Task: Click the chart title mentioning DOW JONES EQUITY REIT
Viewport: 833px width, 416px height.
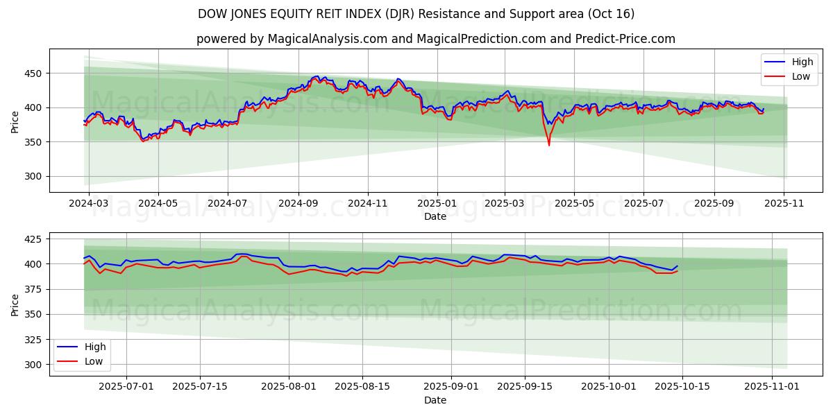Action: coord(416,14)
